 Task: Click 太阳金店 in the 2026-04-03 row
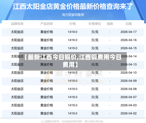17,105
